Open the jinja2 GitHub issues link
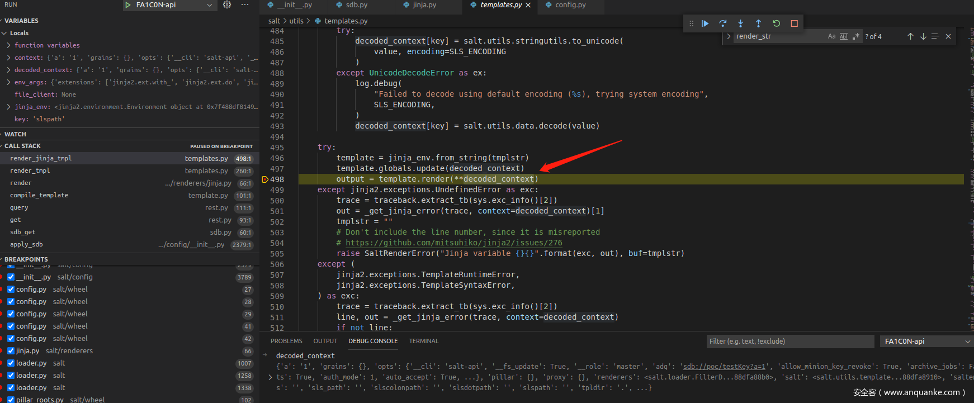Screen dimensions: 974x403 coord(453,243)
